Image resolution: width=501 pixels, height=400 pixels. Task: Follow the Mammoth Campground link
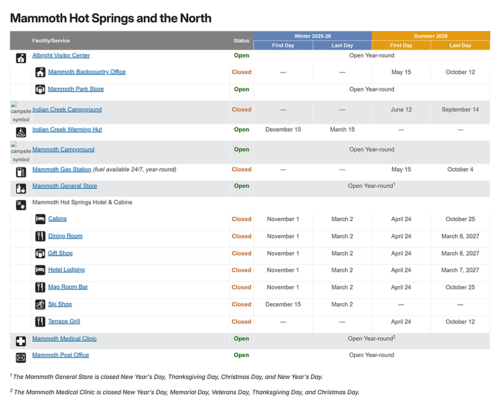(x=63, y=149)
